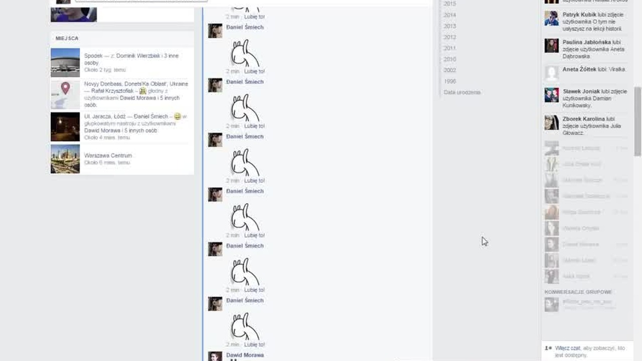Image resolution: width=642 pixels, height=361 pixels.
Task: Open Dominik Wierzbiak's profile link
Action: pos(139,56)
